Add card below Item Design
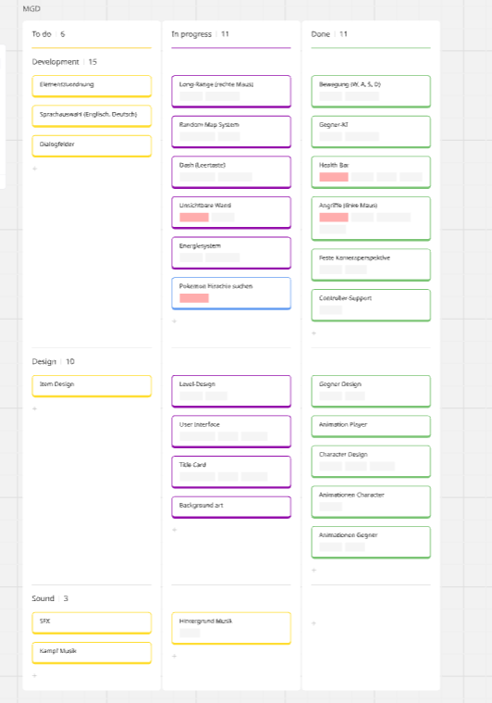This screenshot has width=492, height=703. 35,408
